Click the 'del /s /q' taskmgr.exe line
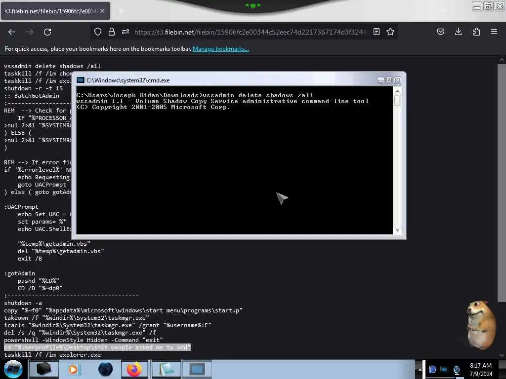Image resolution: width=506 pixels, height=379 pixels. click(80, 333)
